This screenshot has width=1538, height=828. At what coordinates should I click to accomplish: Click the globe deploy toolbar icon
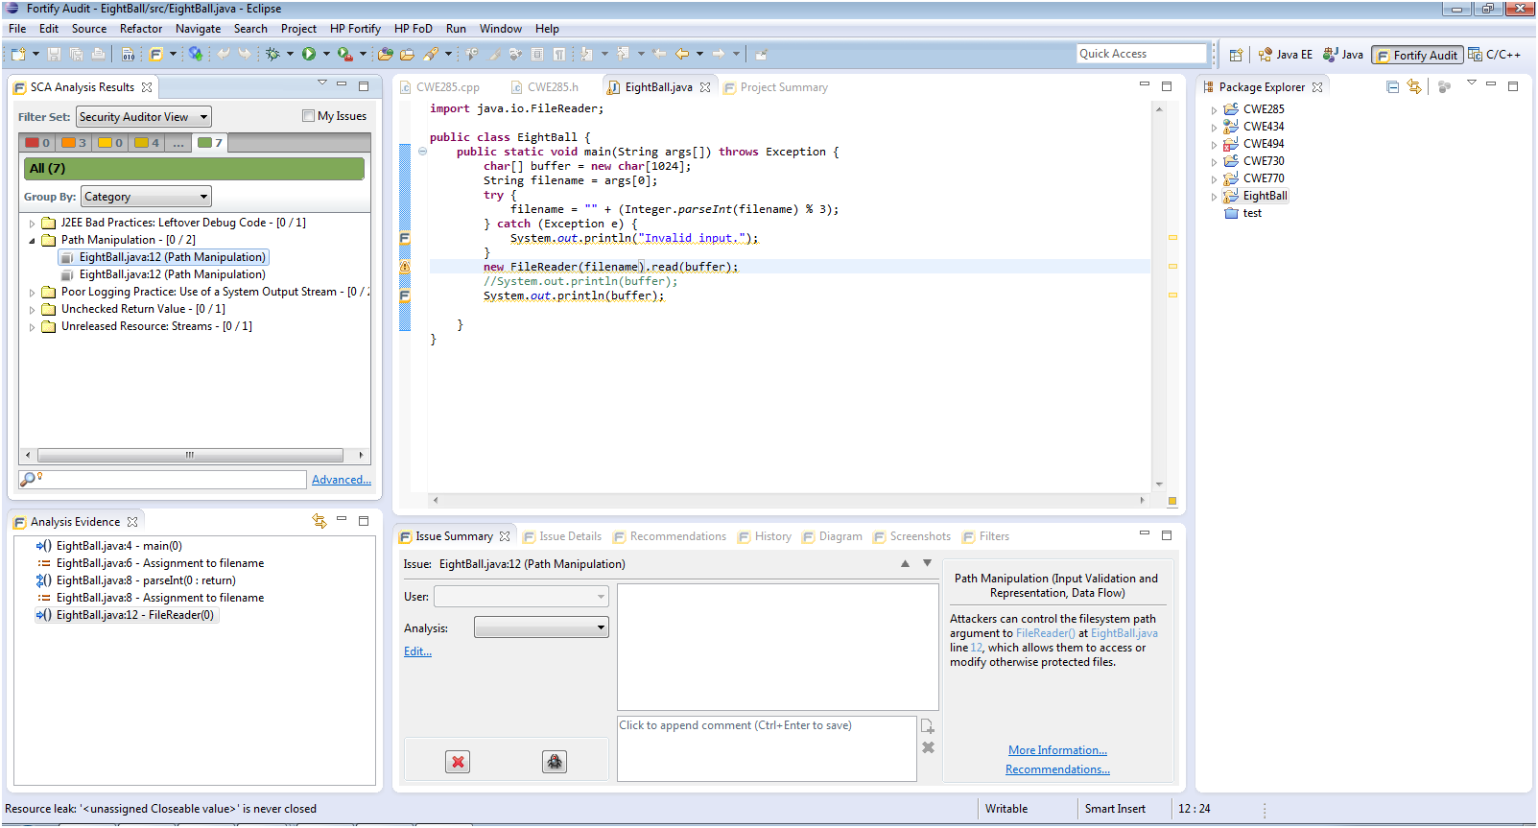[x=196, y=55]
